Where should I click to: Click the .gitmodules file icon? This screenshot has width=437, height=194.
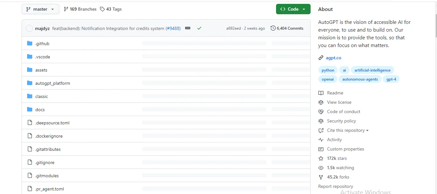click(30, 175)
